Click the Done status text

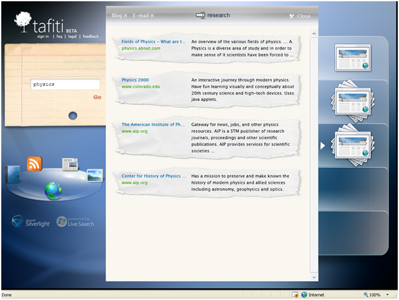pos(6,295)
